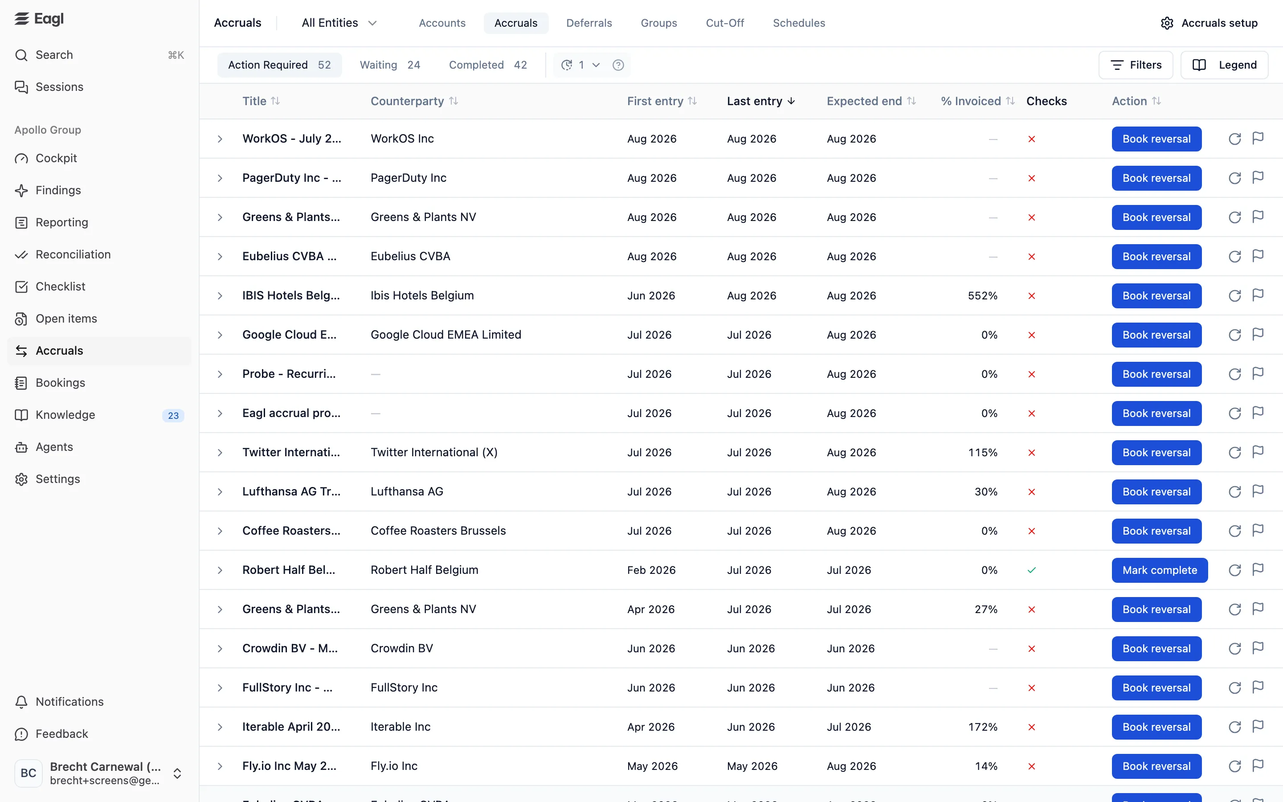Image resolution: width=1283 pixels, height=802 pixels.
Task: Open Reconciliation from the sidebar
Action: pyautogui.click(x=99, y=254)
